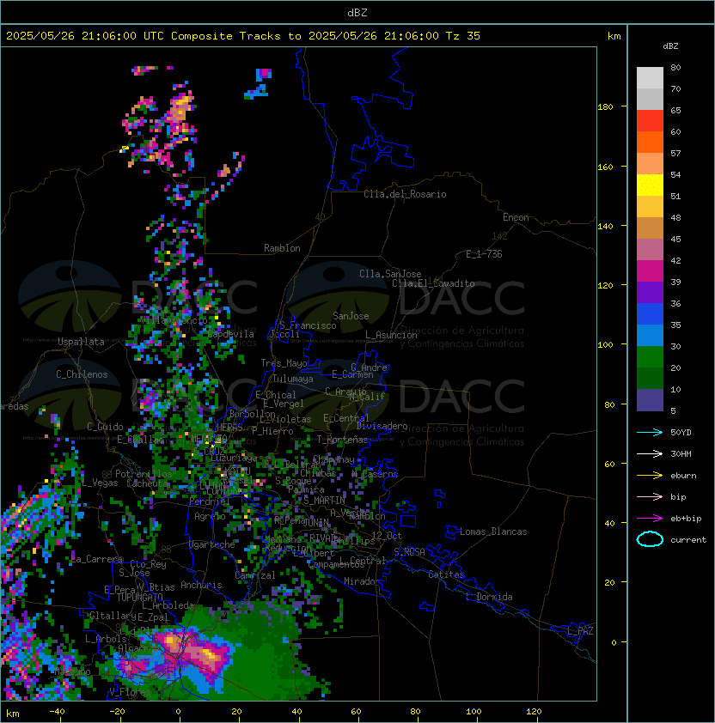Click the 'L_Dormida' map label
The height and width of the screenshot is (723, 715).
[489, 597]
